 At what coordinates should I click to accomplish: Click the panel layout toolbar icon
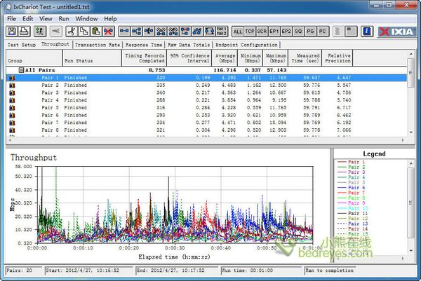point(350,32)
